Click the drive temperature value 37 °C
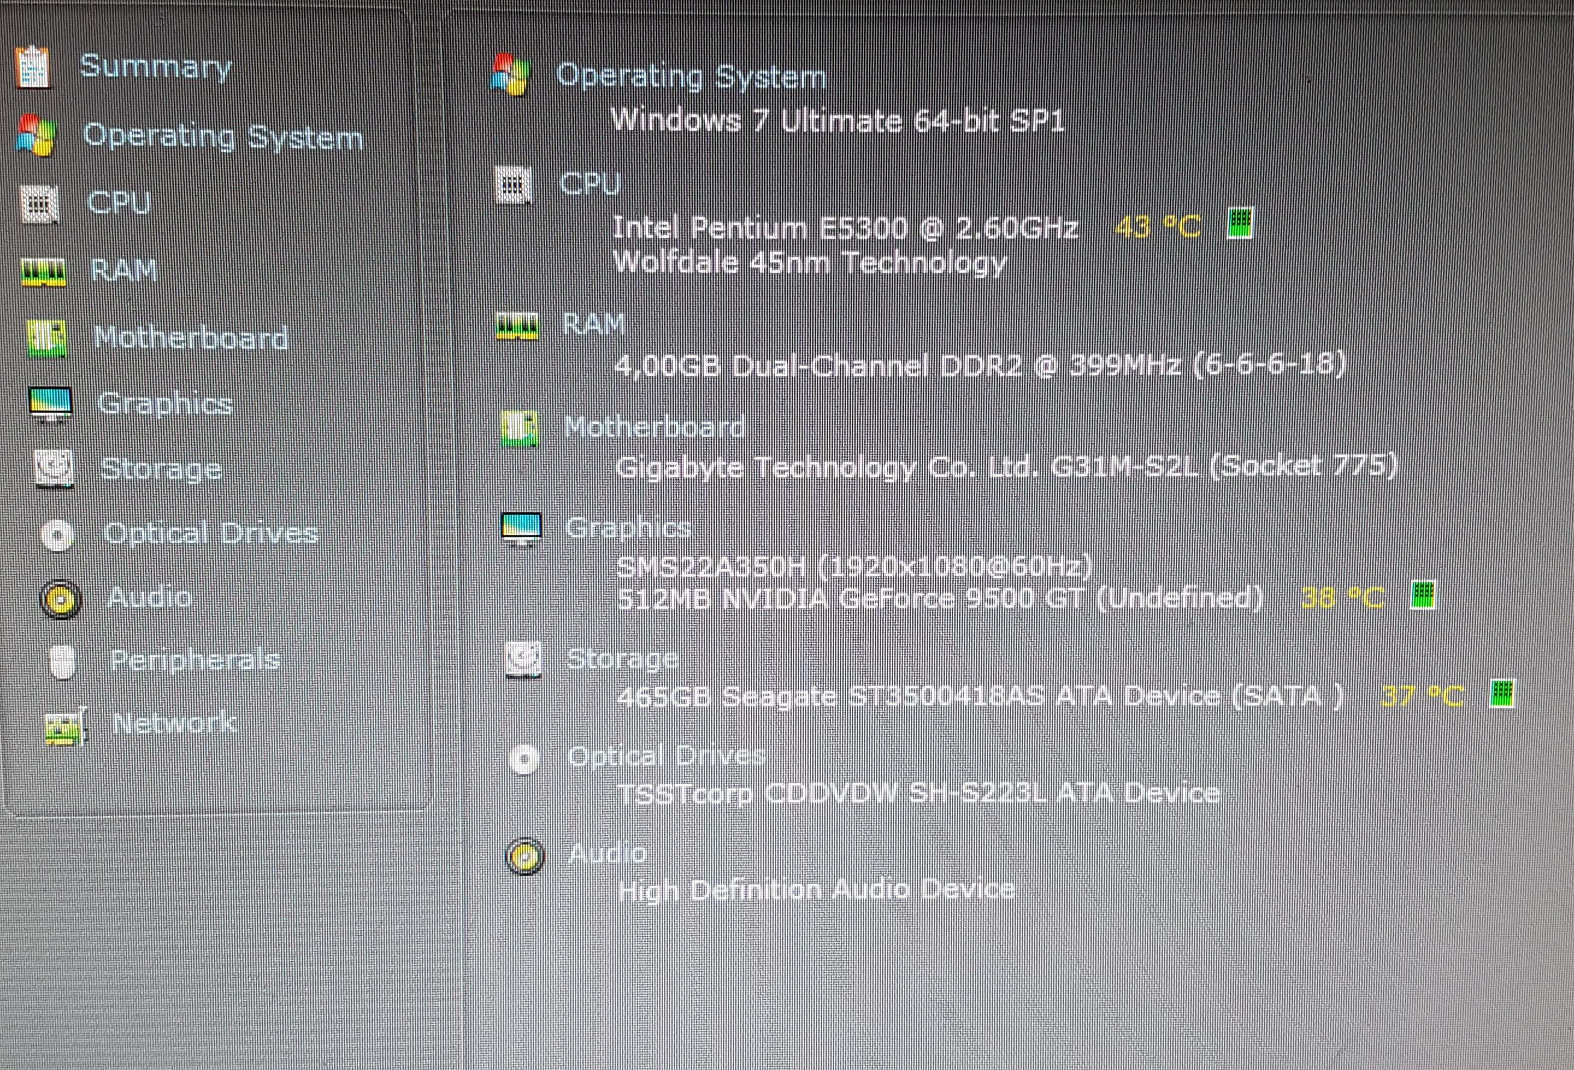Image resolution: width=1574 pixels, height=1070 pixels. click(x=1422, y=695)
